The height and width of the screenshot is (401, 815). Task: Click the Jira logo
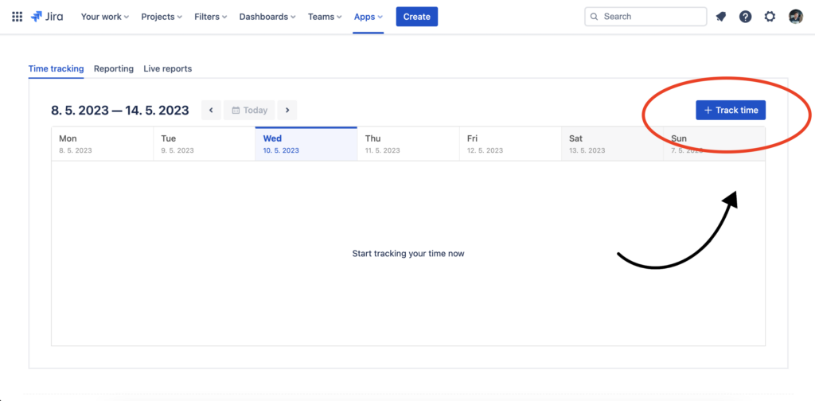tap(47, 17)
